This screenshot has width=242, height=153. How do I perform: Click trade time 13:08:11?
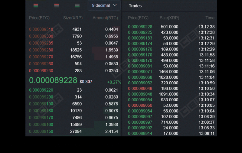tap(207, 134)
